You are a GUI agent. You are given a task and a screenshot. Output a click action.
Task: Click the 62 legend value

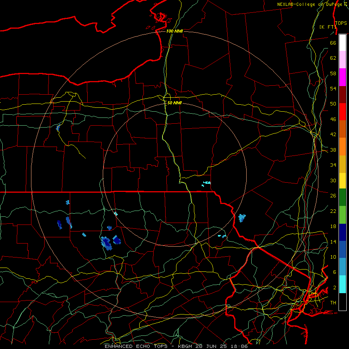tap(333, 58)
